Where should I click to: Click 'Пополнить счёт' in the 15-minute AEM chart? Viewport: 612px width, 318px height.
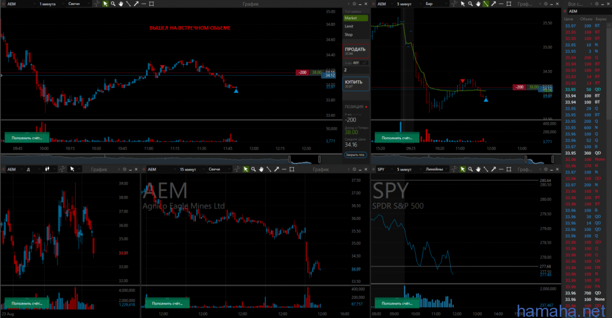point(167,303)
